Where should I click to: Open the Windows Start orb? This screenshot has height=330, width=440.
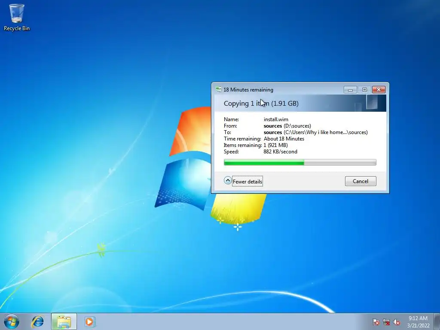pyautogui.click(x=12, y=321)
